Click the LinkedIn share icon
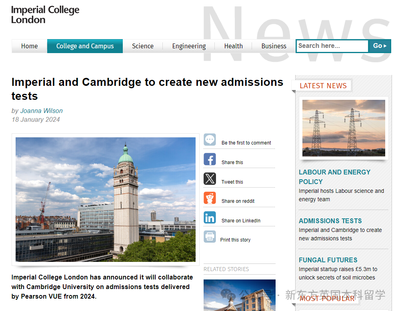This screenshot has width=398, height=311. pos(210,218)
